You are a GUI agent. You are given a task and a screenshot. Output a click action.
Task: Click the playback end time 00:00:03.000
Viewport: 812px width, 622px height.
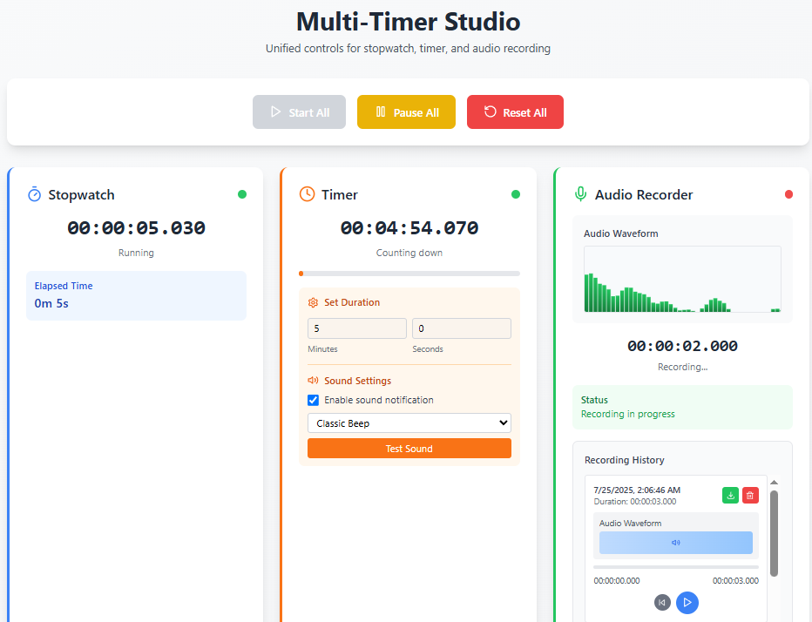(735, 580)
